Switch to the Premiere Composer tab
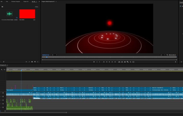 coord(15,2)
